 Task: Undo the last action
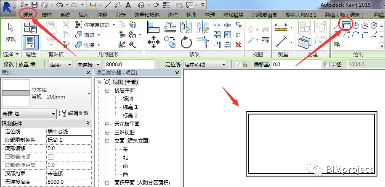point(59,5)
